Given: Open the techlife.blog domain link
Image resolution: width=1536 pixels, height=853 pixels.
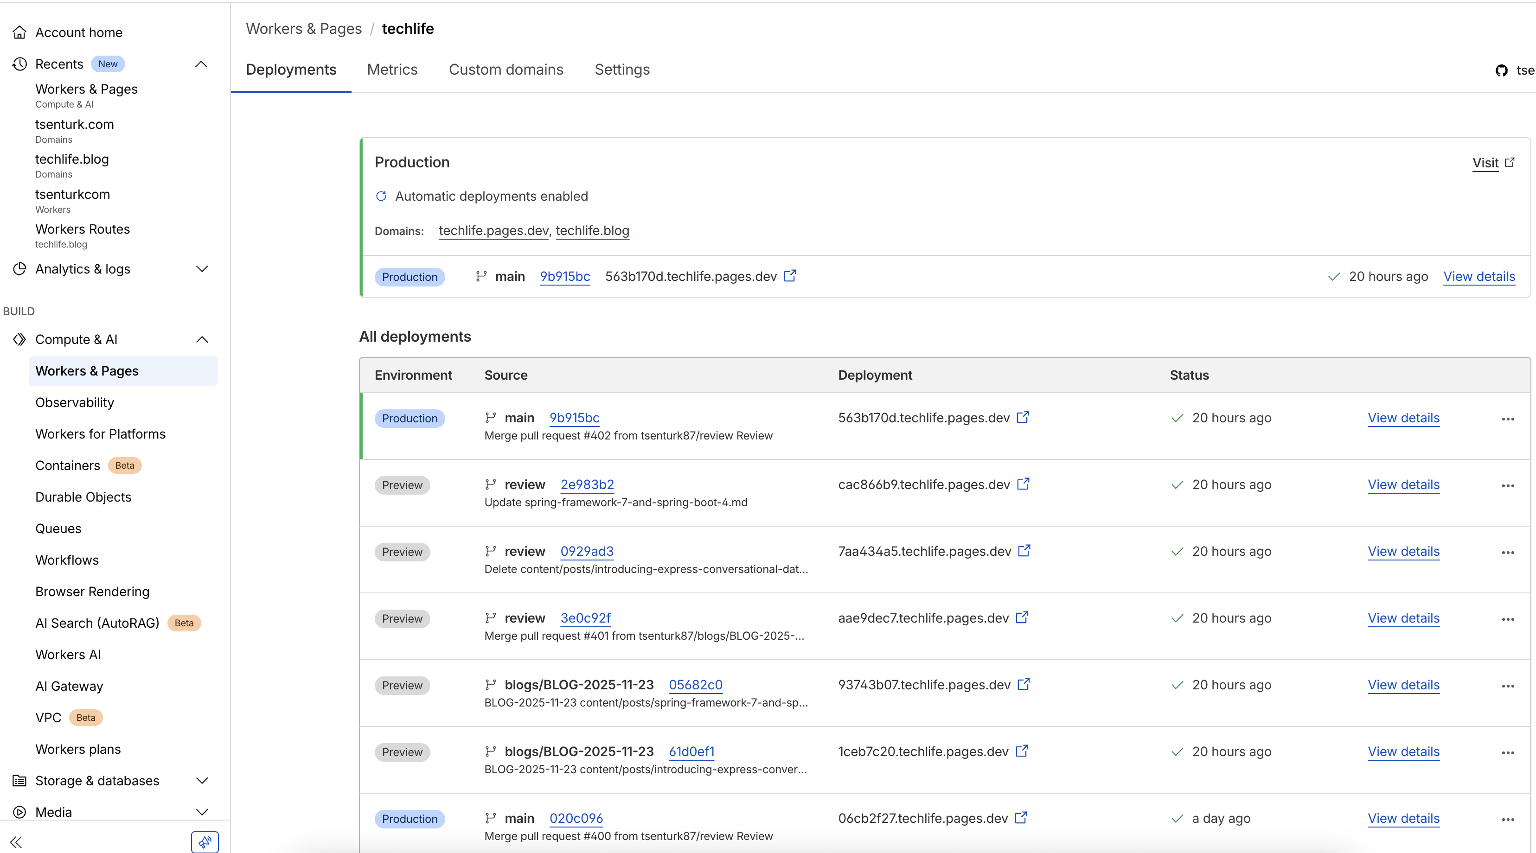Looking at the screenshot, I should [x=592, y=231].
